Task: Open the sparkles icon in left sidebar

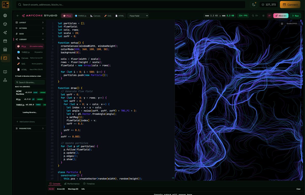Action: click(x=5, y=32)
